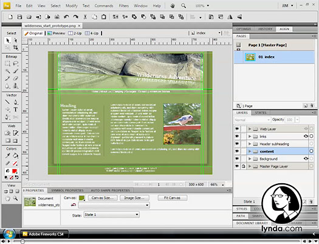Expand the Background layer folder
Image resolution: width=319 pixels, height=244 pixels.
tap(250, 158)
